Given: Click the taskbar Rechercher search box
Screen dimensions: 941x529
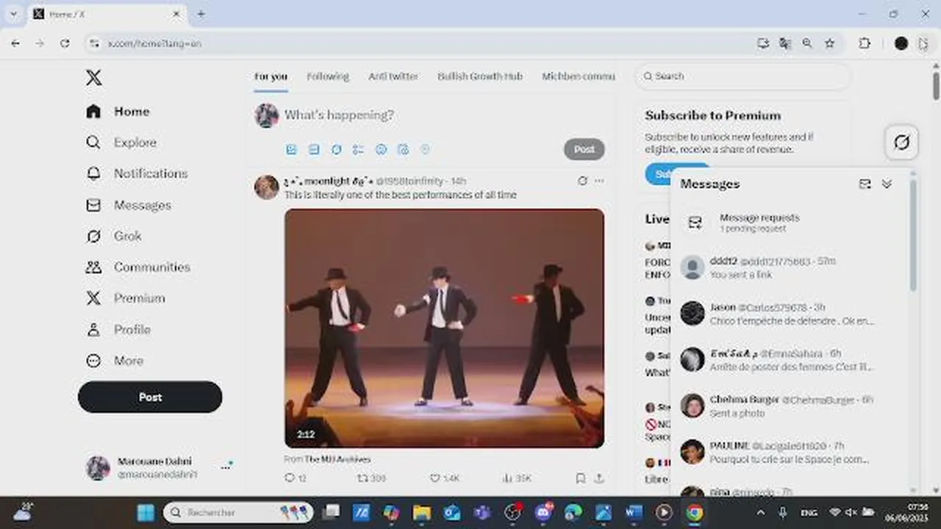Looking at the screenshot, I should 238,512.
